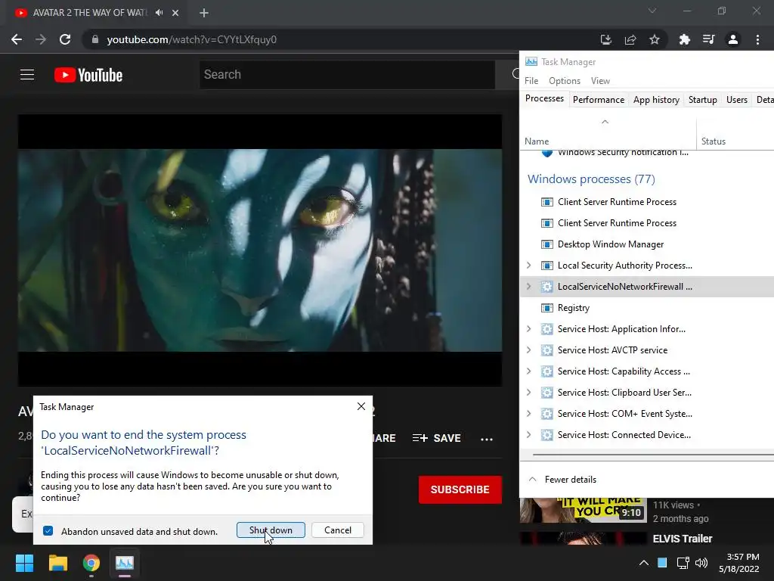Image resolution: width=774 pixels, height=581 pixels.
Task: Reload the page with refresh icon
Action: [x=65, y=39]
